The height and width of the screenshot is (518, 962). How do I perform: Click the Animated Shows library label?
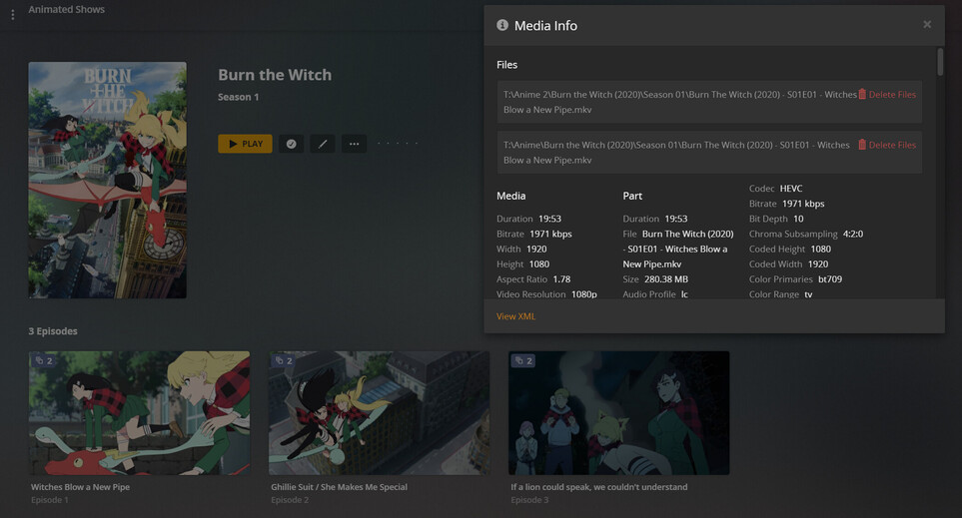click(x=66, y=9)
